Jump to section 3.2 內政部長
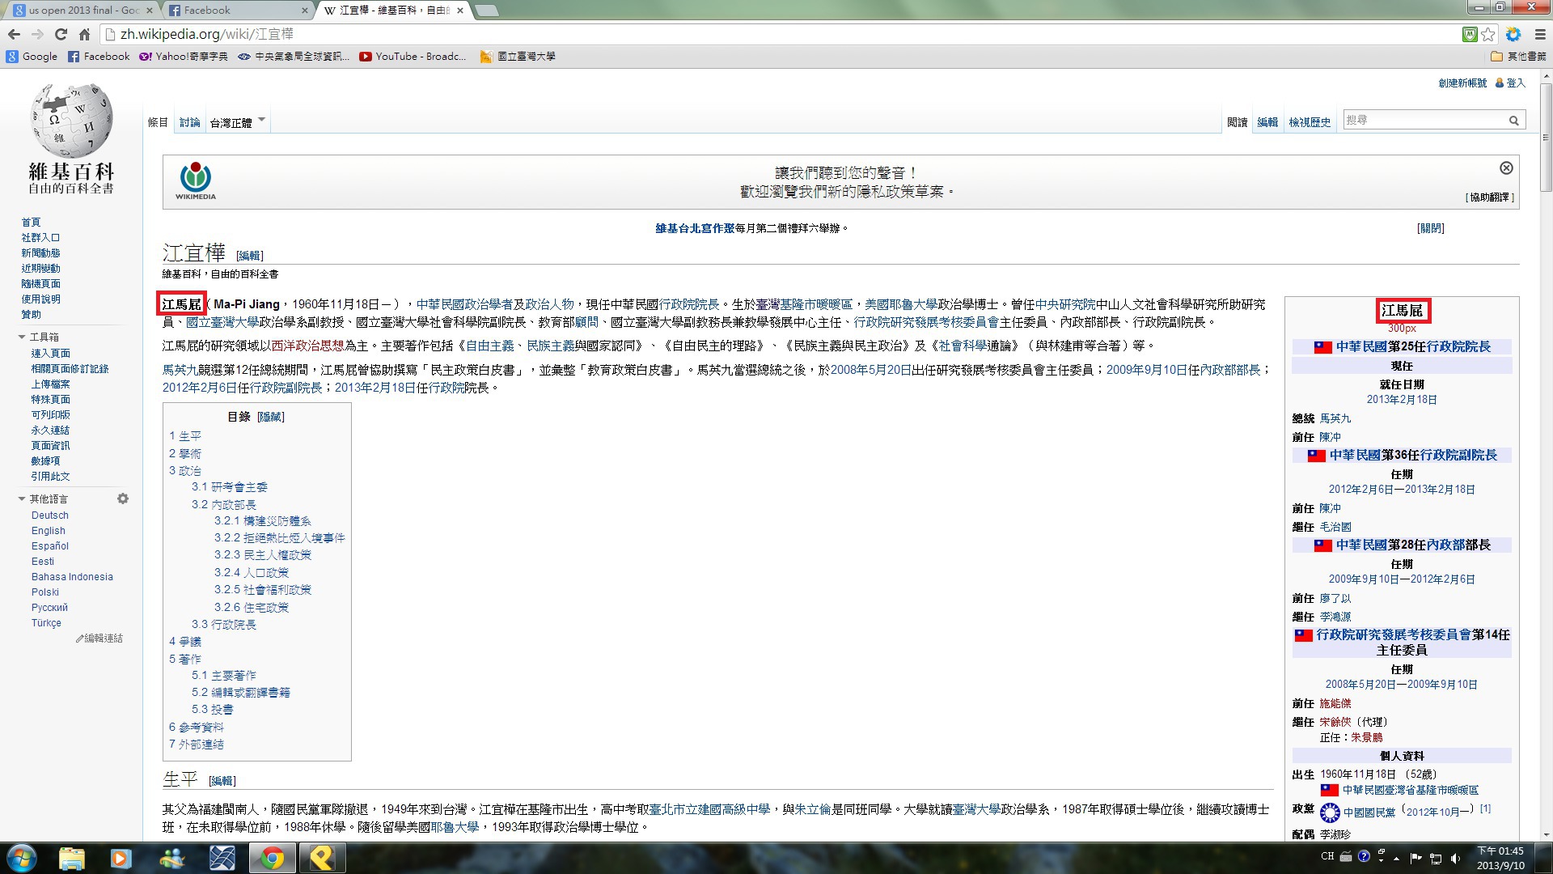Screen dimensions: 1553x874 click(x=224, y=504)
